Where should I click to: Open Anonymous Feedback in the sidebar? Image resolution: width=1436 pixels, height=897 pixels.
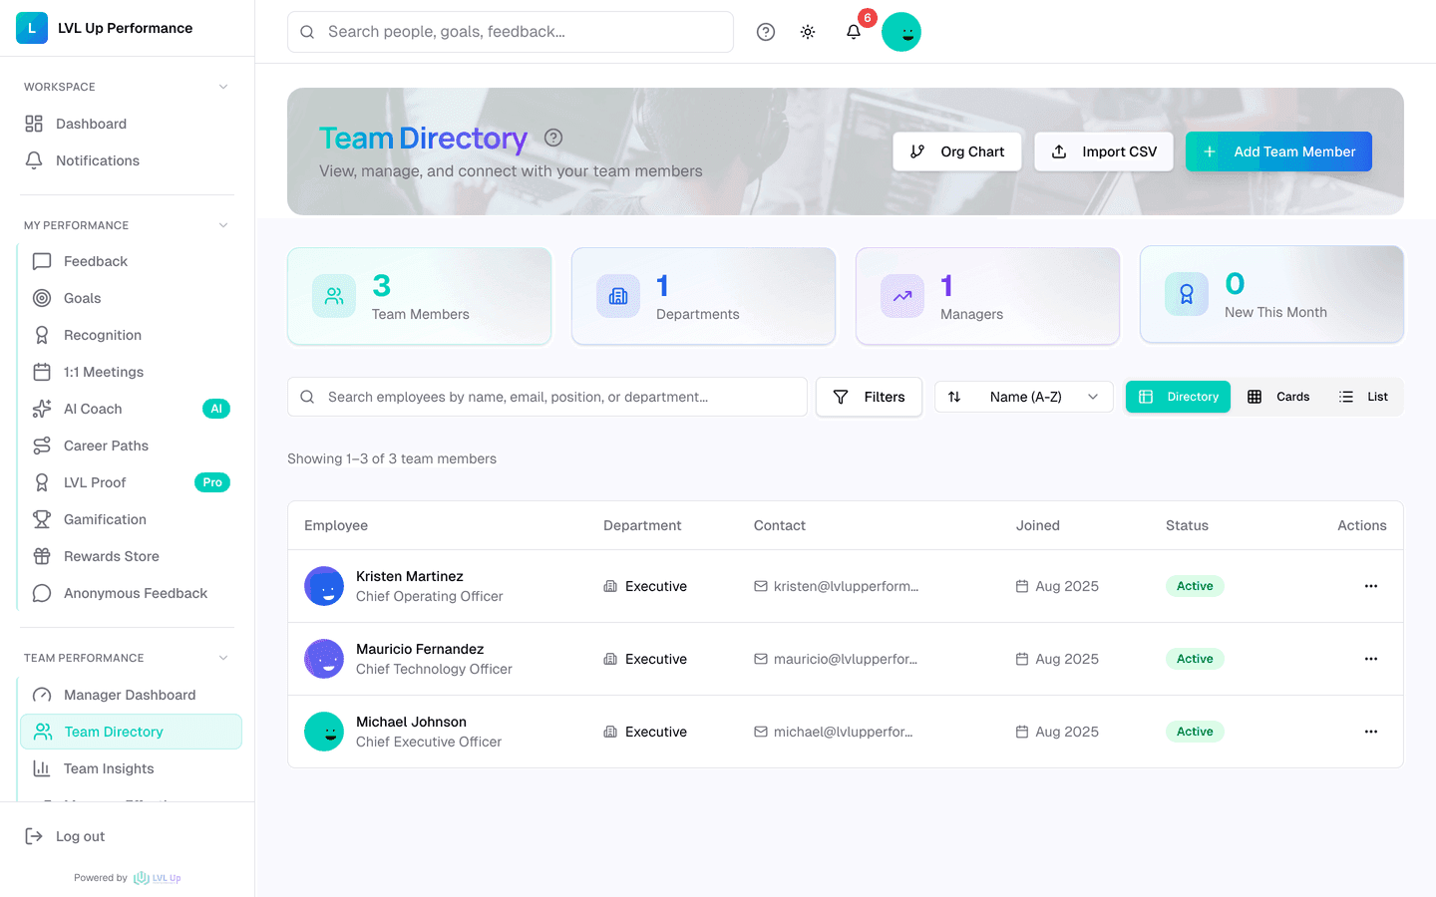(x=131, y=593)
